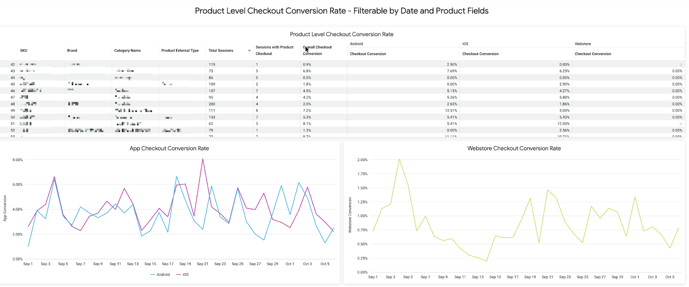Sort by Sessions with Product Checkout column
This screenshot has height=287, width=689.
point(274,50)
